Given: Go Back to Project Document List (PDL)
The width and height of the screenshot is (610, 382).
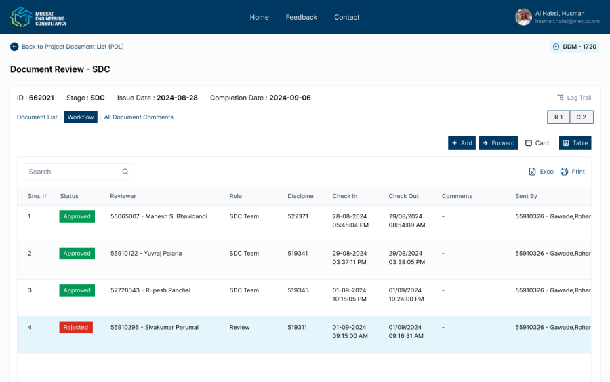Looking at the screenshot, I should pyautogui.click(x=67, y=47).
